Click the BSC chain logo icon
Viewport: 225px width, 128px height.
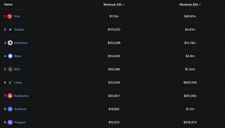(x=10, y=69)
